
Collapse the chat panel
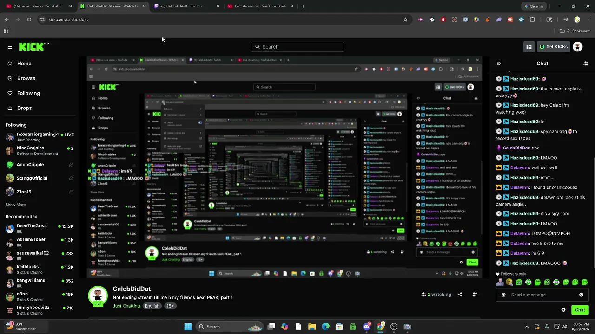click(499, 64)
